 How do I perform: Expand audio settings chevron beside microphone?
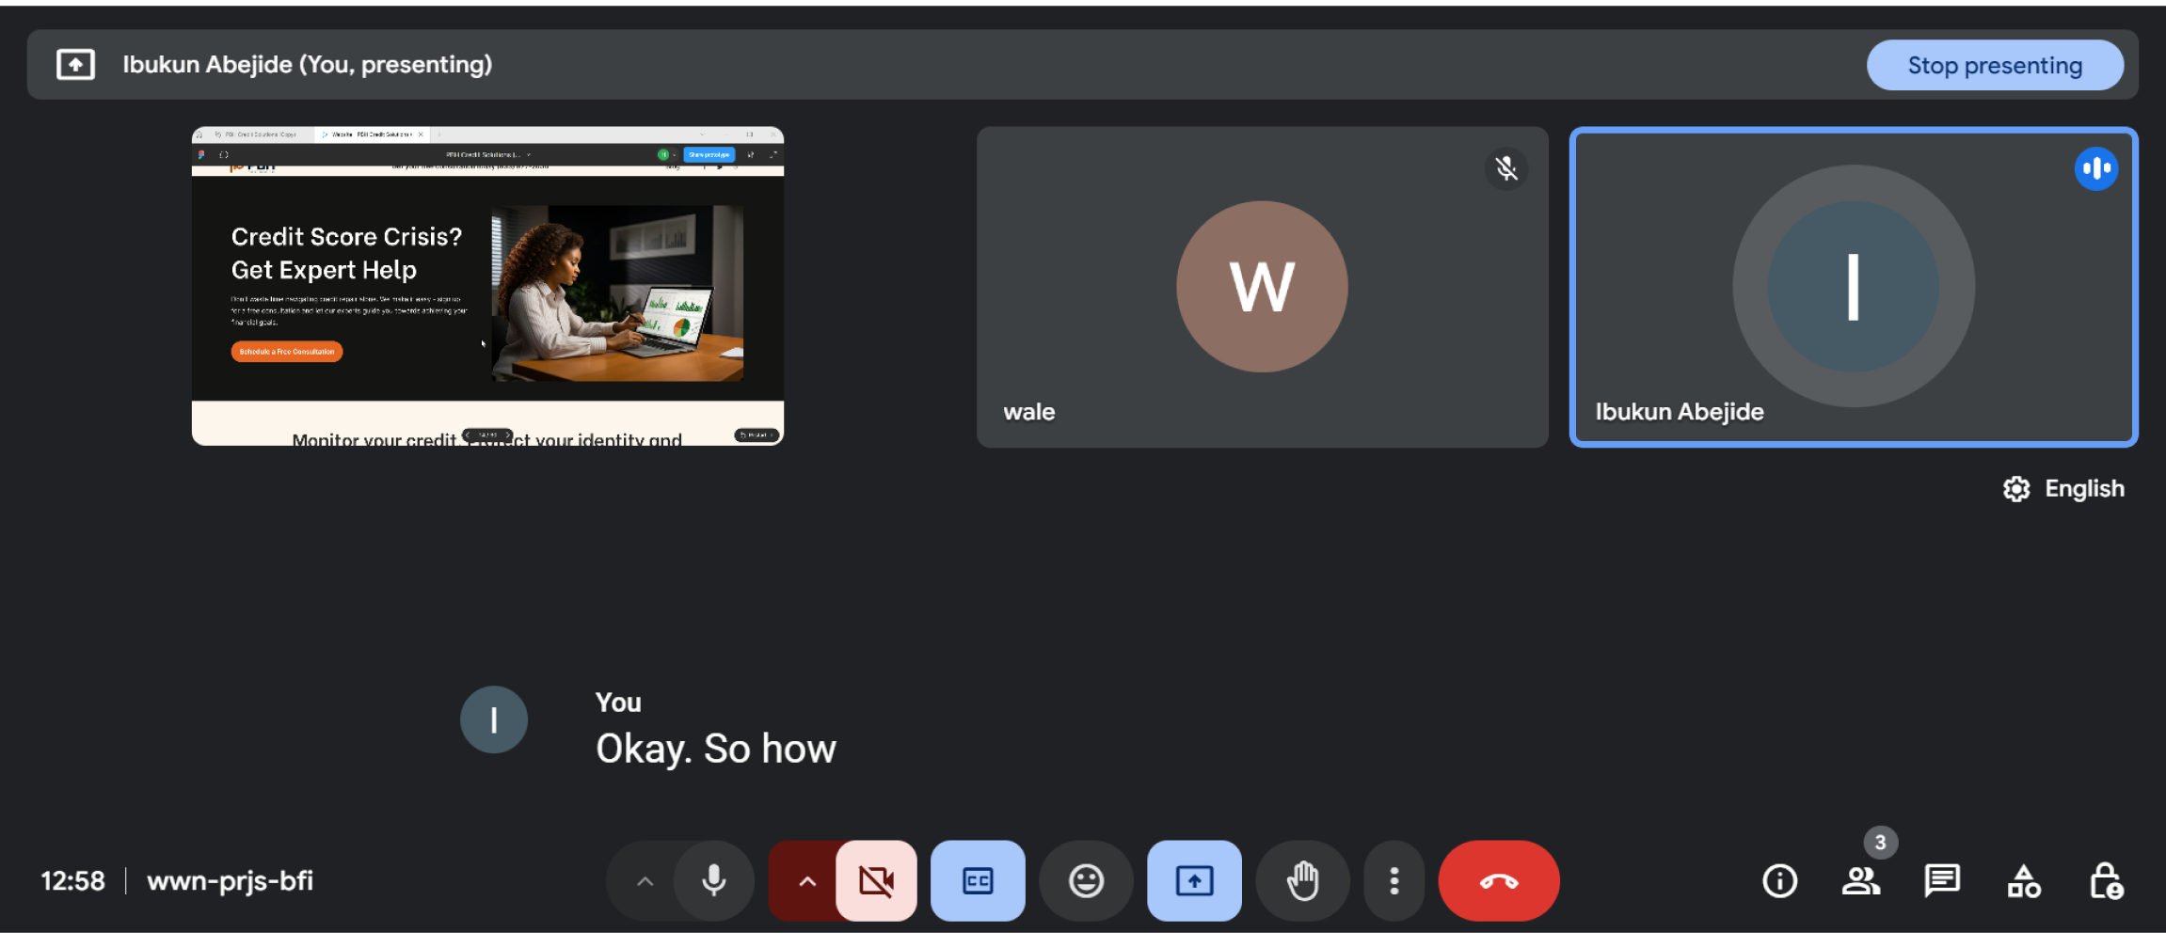[x=645, y=881]
